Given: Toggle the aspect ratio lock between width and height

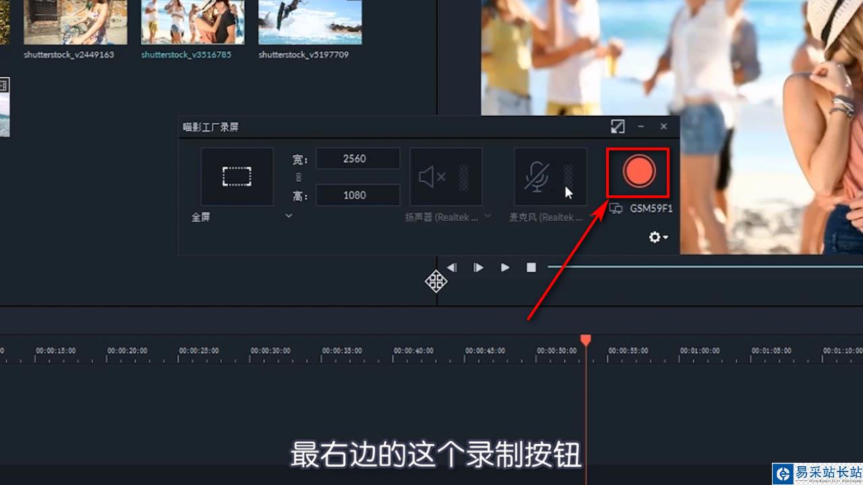Looking at the screenshot, I should point(299,177).
